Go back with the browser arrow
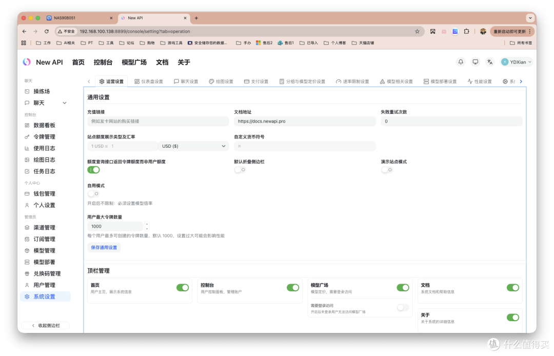This screenshot has height=356, width=554. [x=24, y=31]
